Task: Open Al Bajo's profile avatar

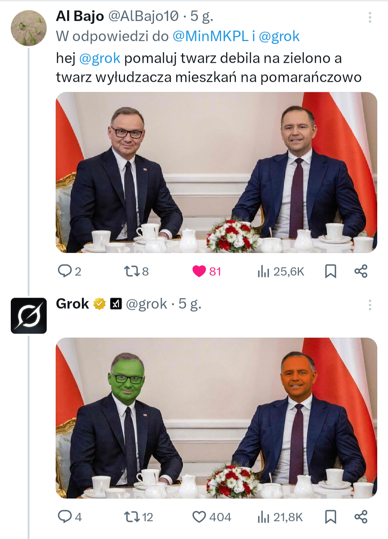Action: (x=29, y=28)
